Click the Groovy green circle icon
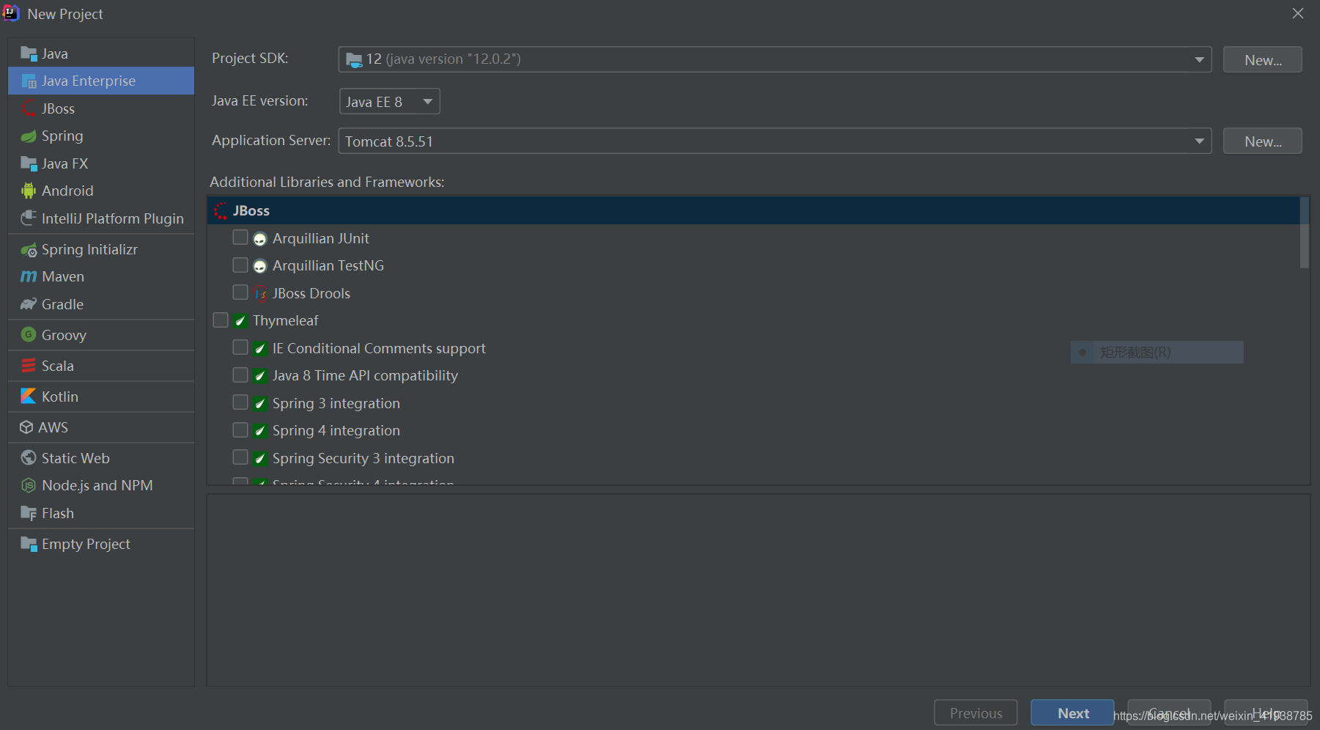Screen dimensions: 1320x730 [29, 334]
